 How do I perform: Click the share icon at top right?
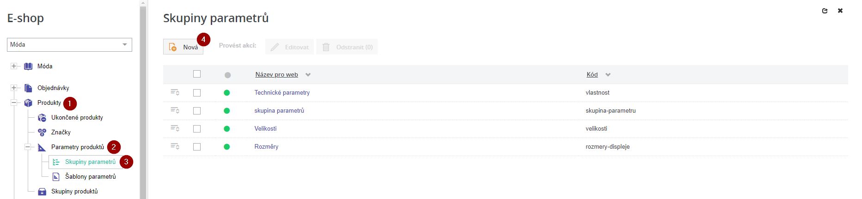[x=825, y=11]
